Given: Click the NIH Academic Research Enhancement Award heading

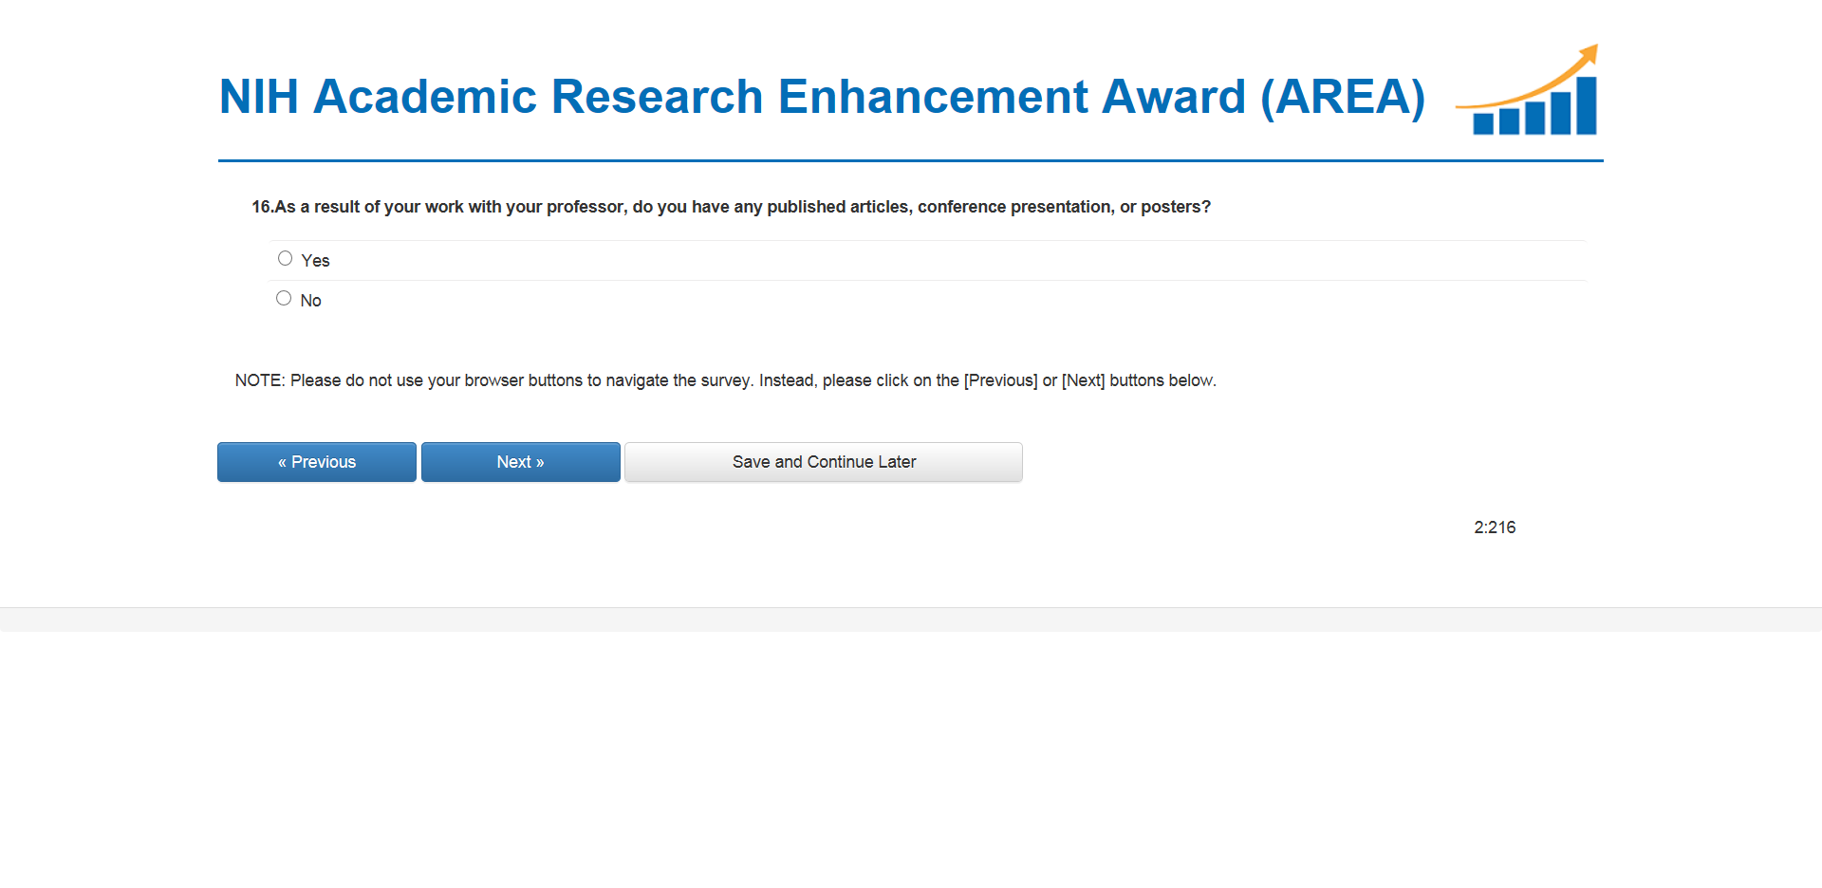Looking at the screenshot, I should coord(821,97).
